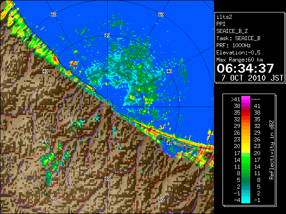Click the '-4' legend label
This screenshot has width=286, height=214.
pos(237,200)
